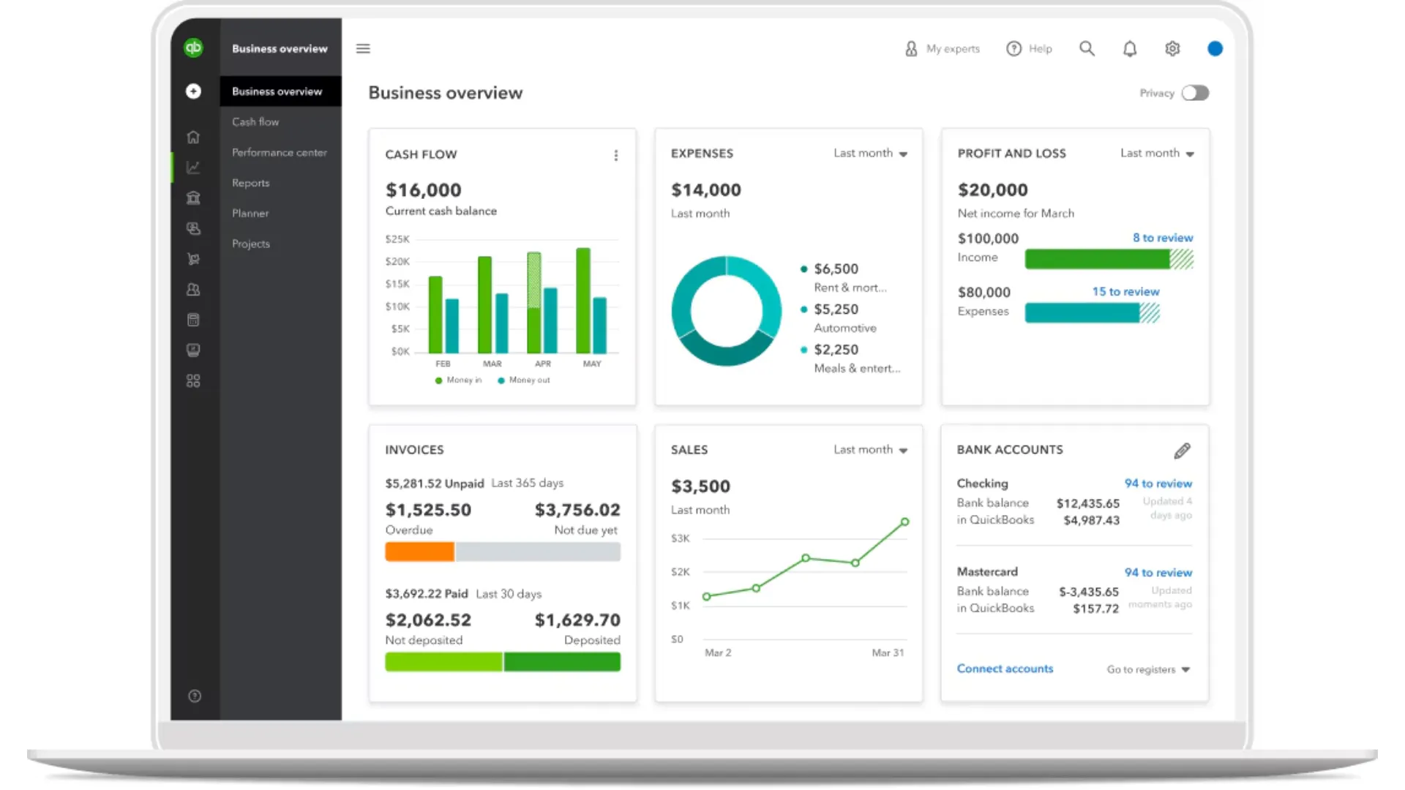Click the home icon in sidebar
The image size is (1405, 790).
coord(193,137)
